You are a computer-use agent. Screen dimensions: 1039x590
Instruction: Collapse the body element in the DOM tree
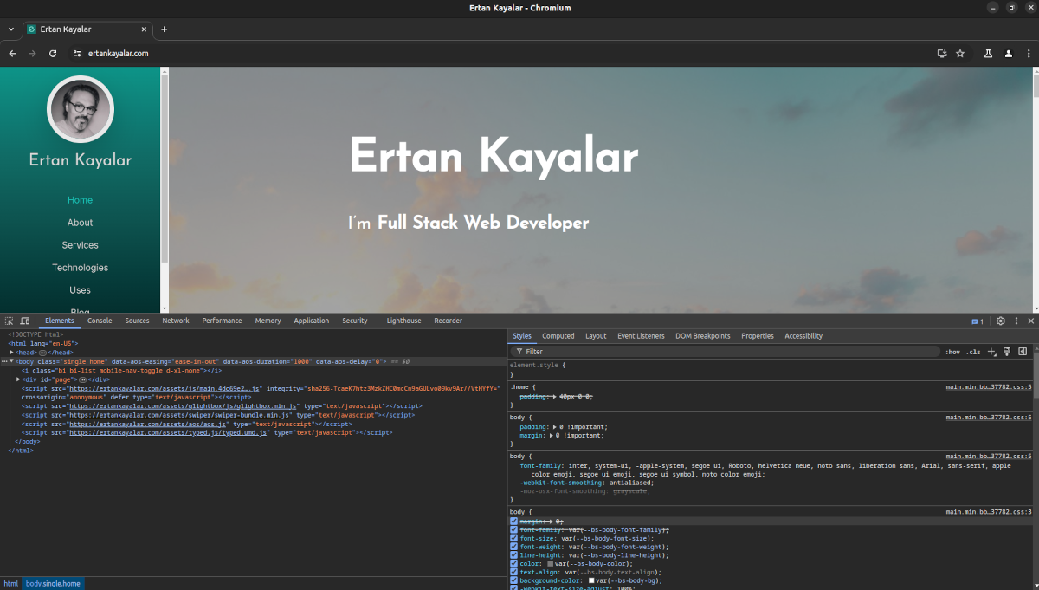(x=12, y=361)
